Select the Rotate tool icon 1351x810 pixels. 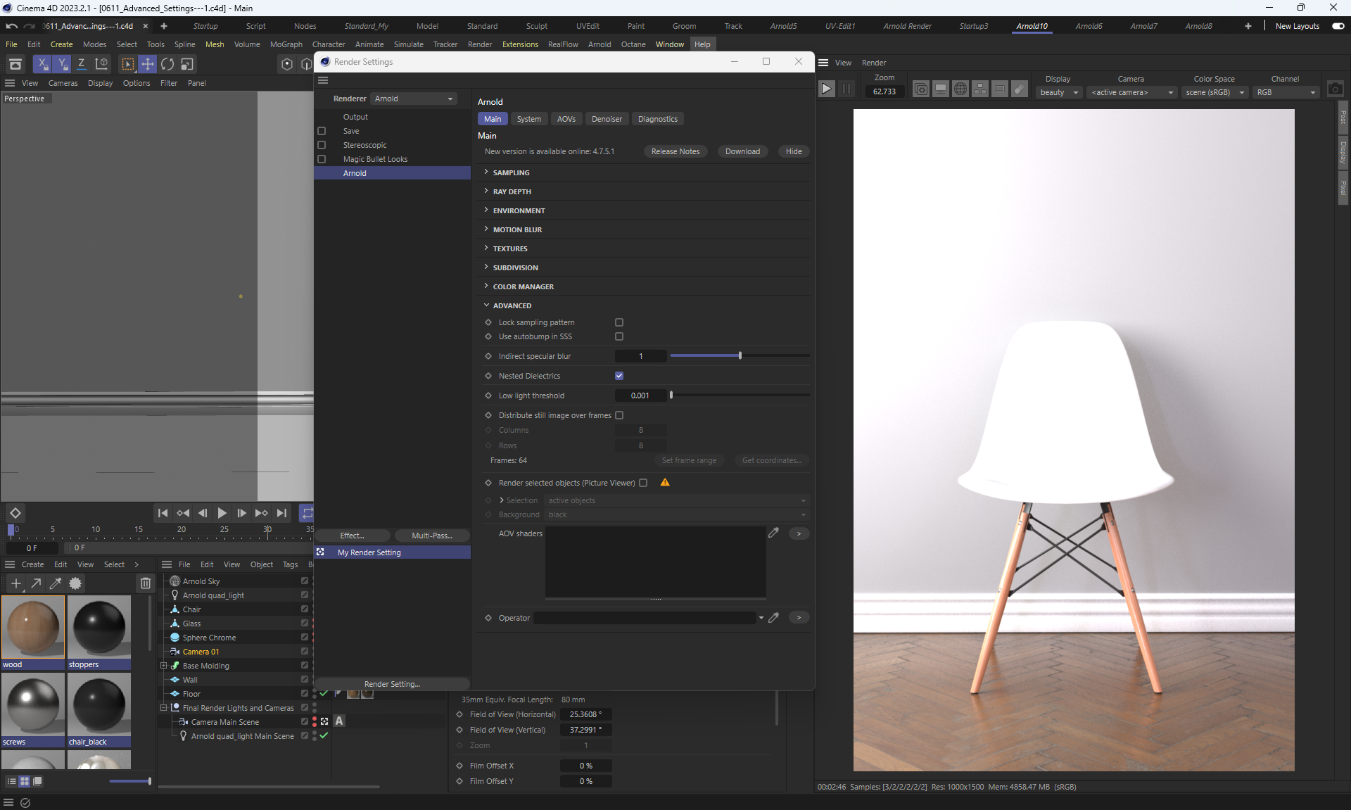(167, 64)
